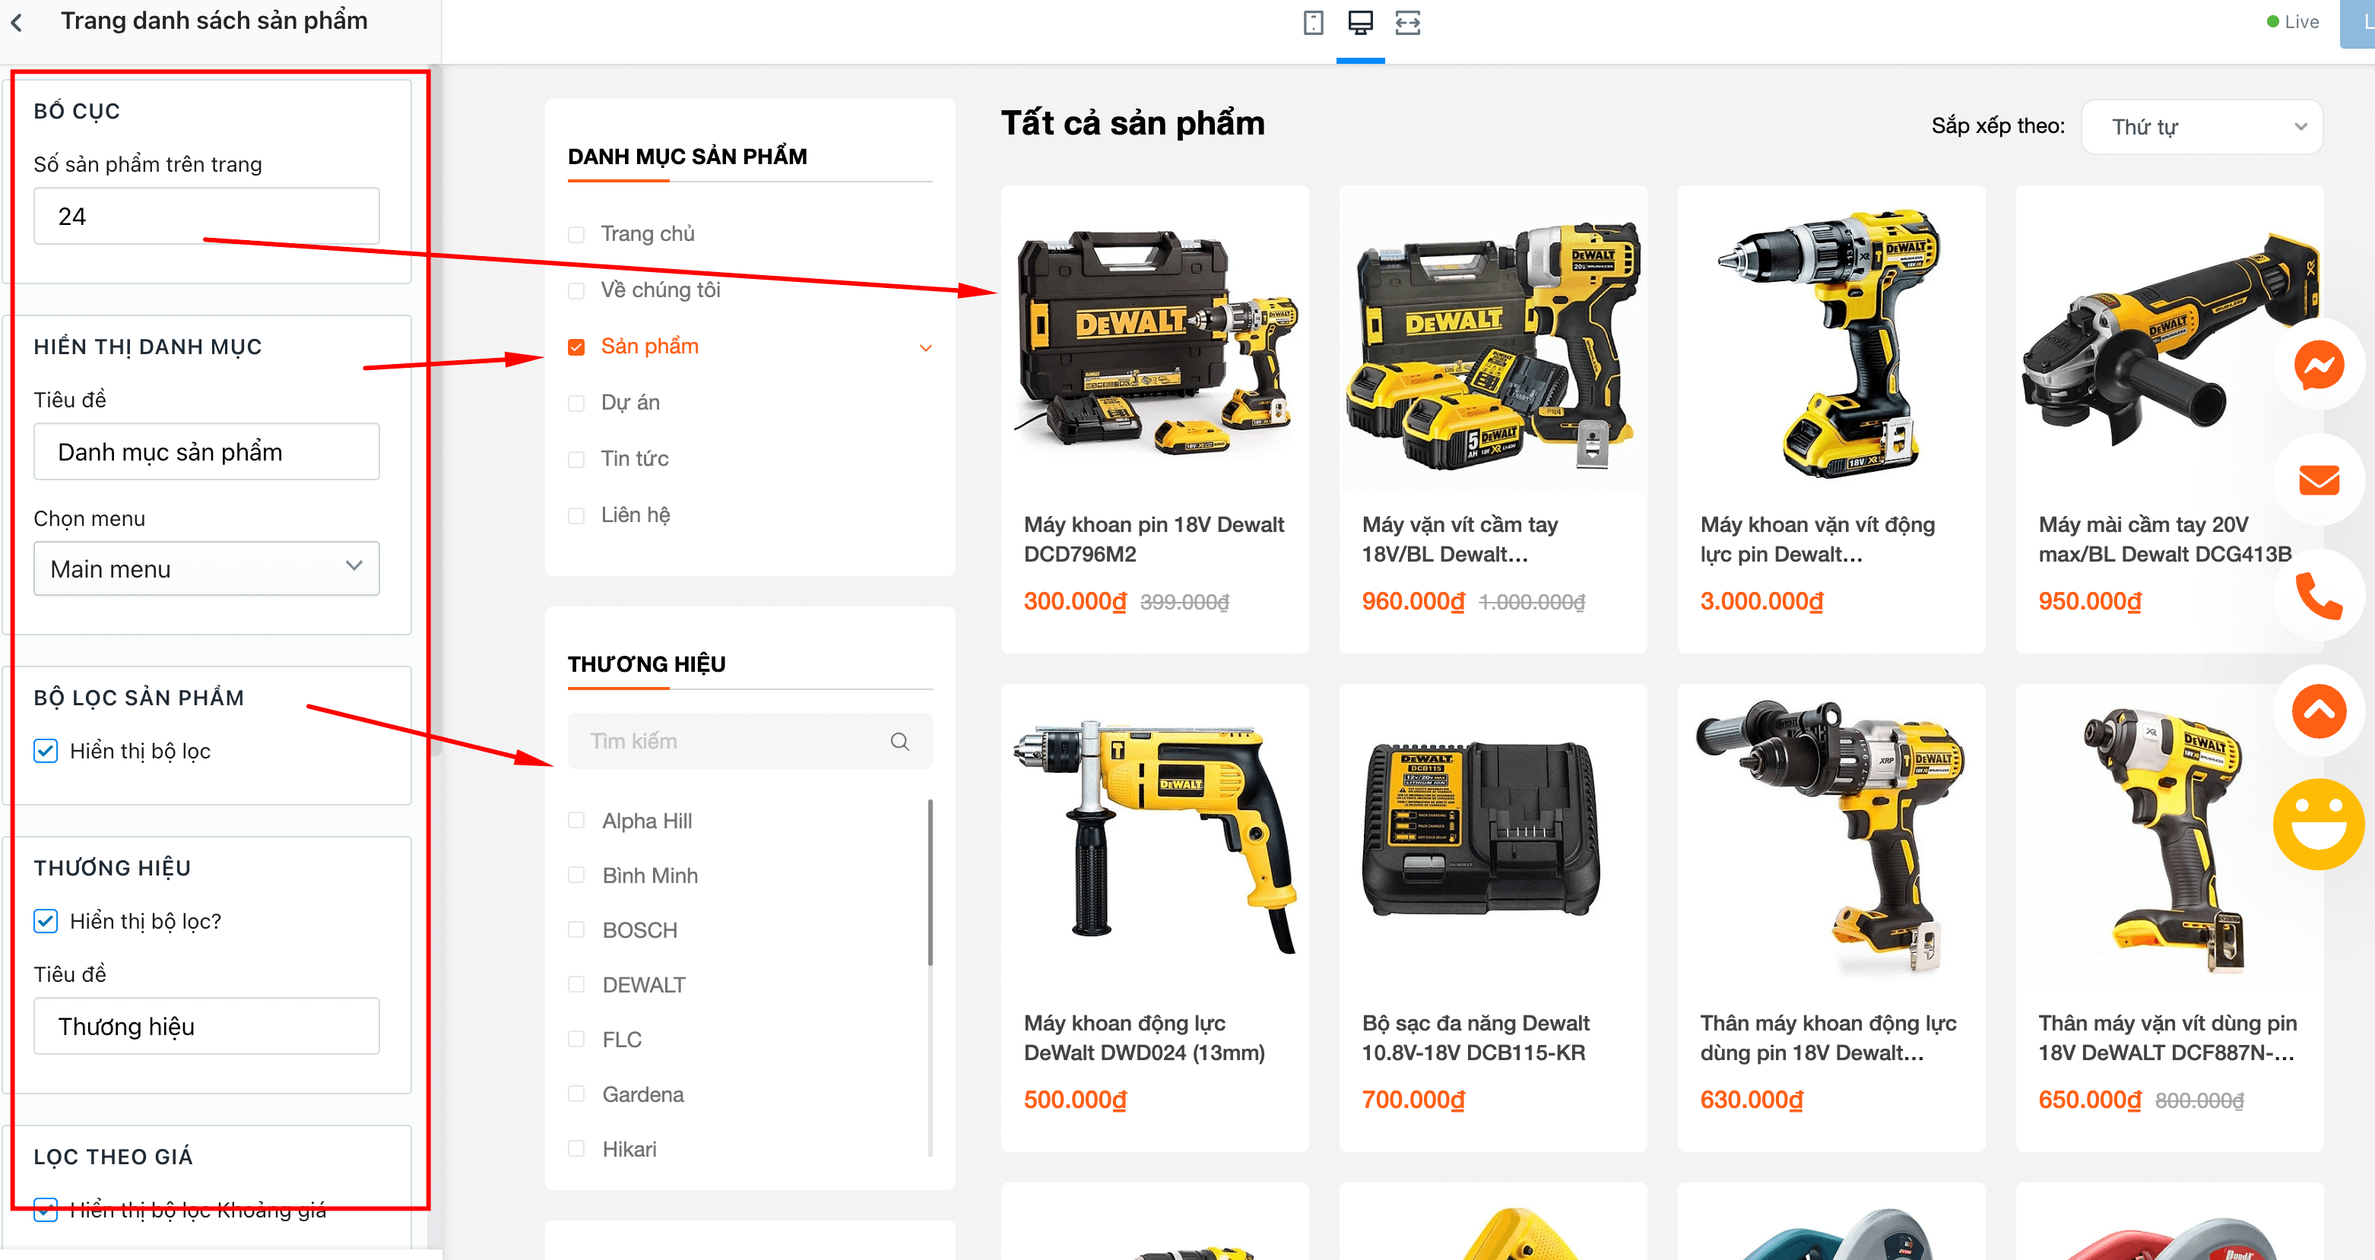Screen dimensions: 2375x1260
Task: Click the DCD796M2 drill kit image
Action: click(1154, 340)
